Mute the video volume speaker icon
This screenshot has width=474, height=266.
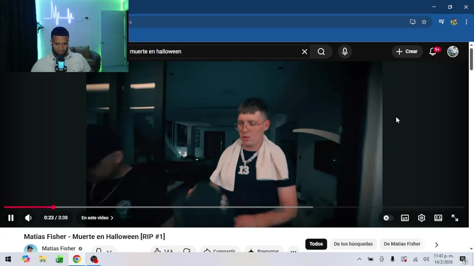click(28, 218)
